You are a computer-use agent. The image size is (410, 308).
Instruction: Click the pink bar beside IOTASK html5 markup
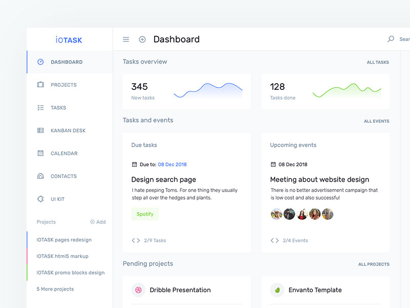pos(28,256)
